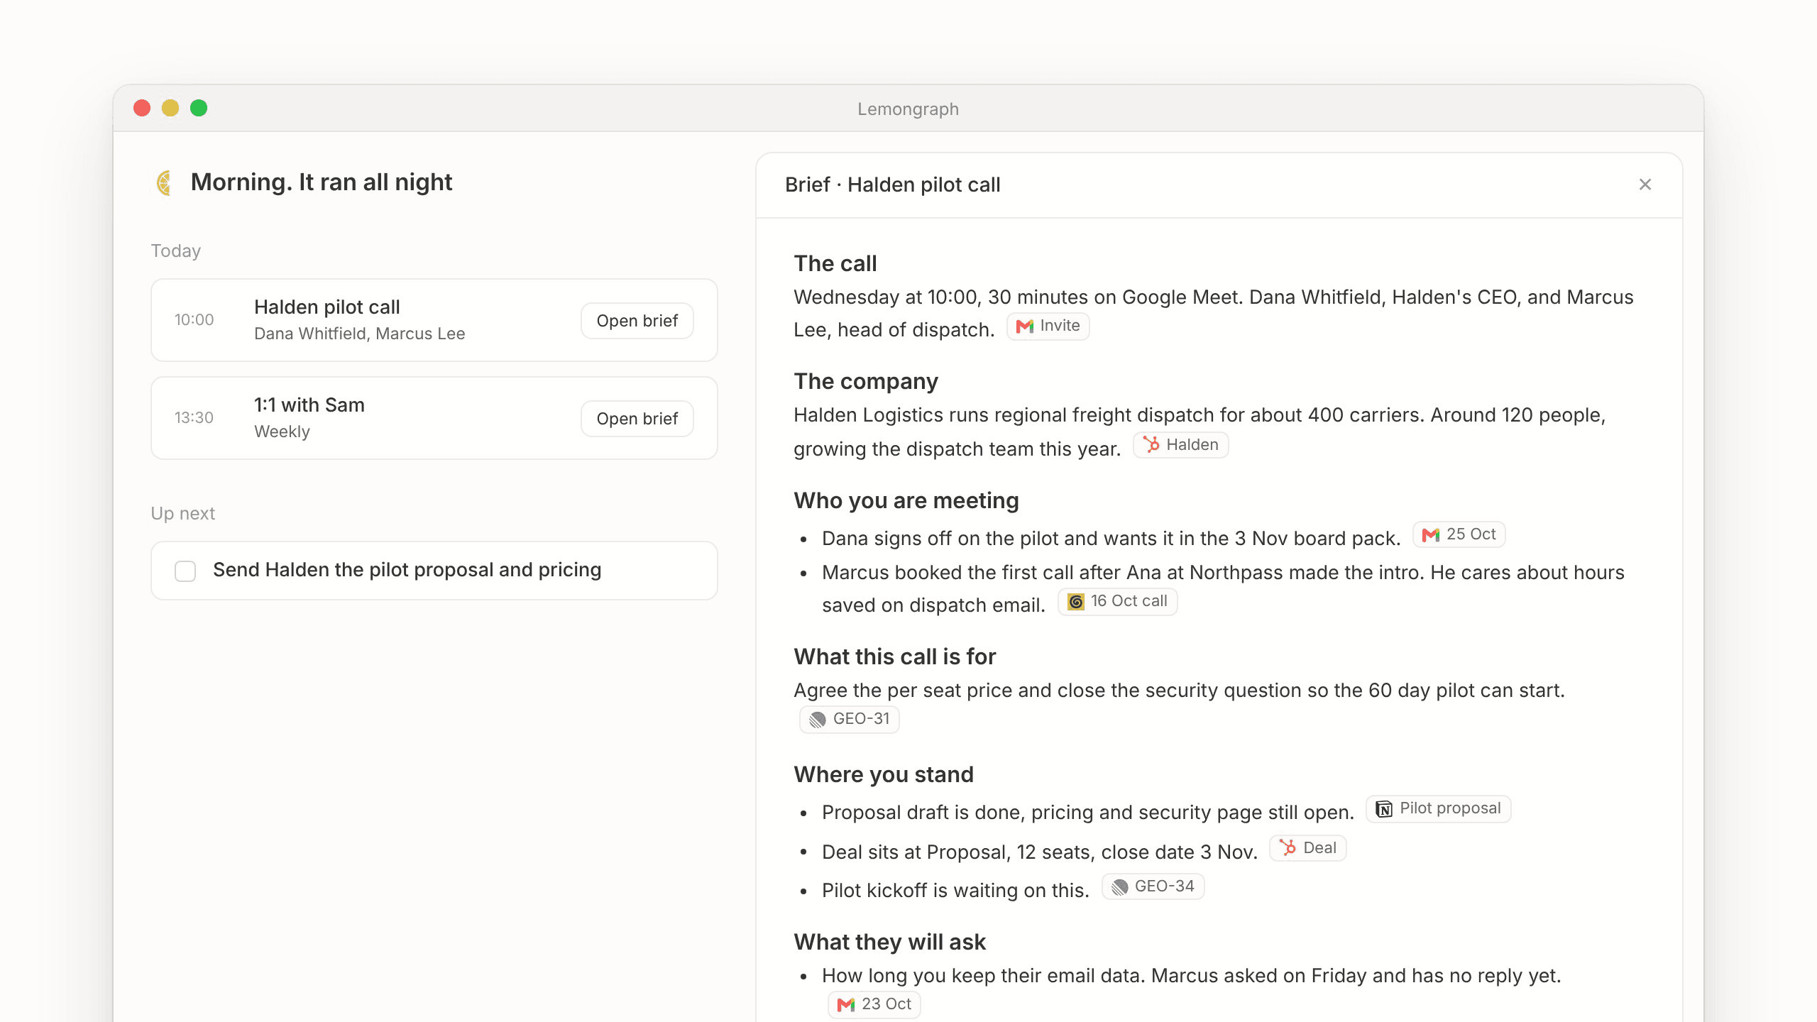Click What this call is for heading
The width and height of the screenshot is (1817, 1022).
[x=895, y=656]
